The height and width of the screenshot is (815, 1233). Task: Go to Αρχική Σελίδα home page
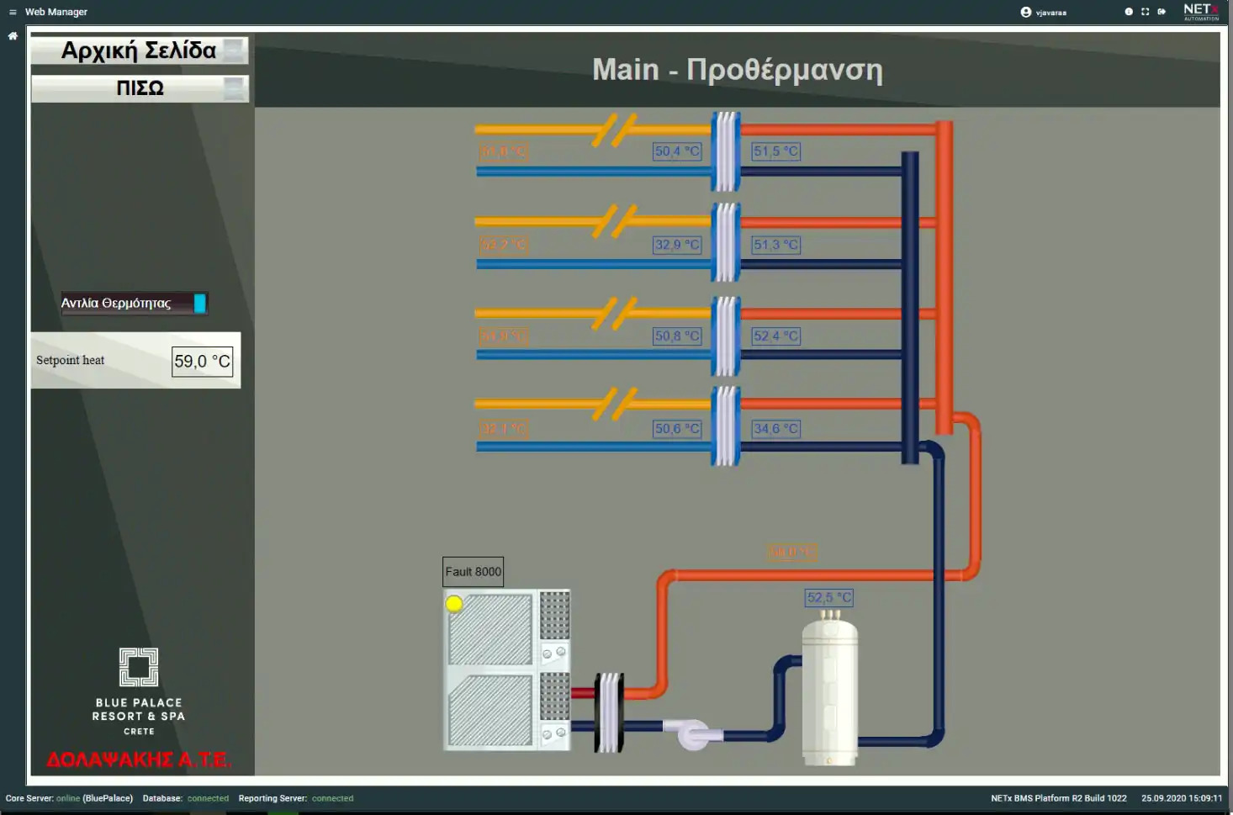tap(140, 50)
